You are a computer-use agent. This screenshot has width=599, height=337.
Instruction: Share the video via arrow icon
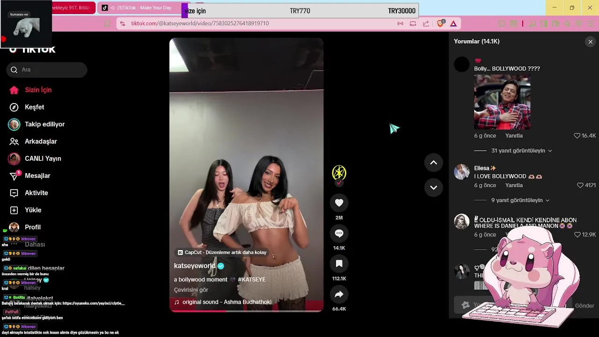pos(339,294)
